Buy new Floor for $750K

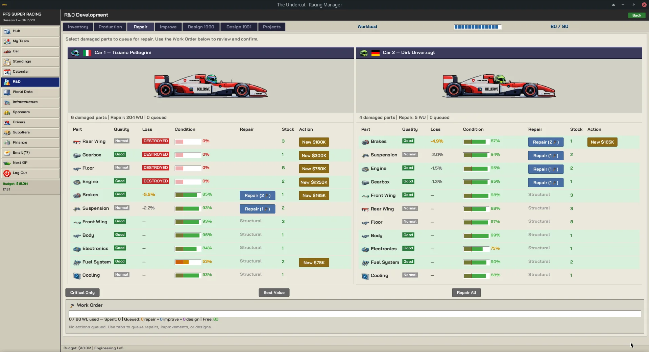pos(314,169)
